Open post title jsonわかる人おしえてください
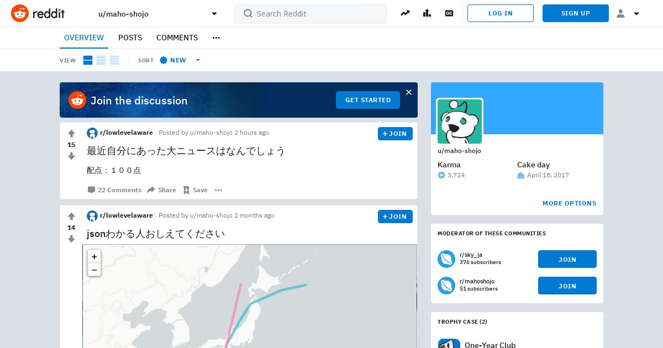 pos(156,234)
